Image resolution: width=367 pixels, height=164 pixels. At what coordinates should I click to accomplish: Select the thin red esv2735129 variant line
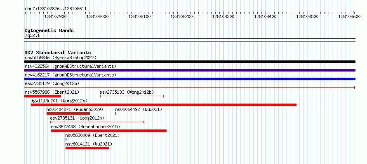coord(190,88)
